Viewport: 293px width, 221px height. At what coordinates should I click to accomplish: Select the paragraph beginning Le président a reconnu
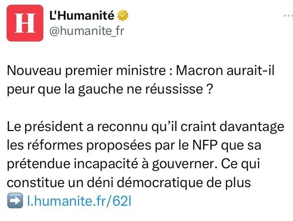coord(145,154)
